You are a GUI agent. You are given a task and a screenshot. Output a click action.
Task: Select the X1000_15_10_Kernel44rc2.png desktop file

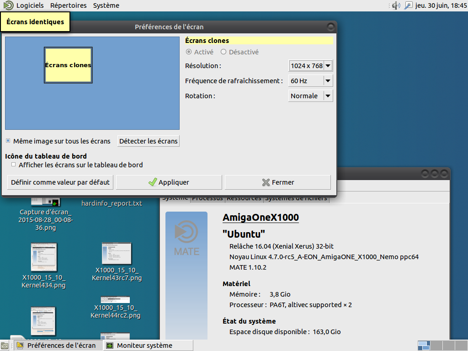115,311
